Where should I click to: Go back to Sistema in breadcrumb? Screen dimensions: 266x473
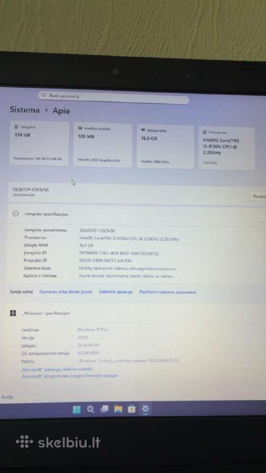point(24,110)
